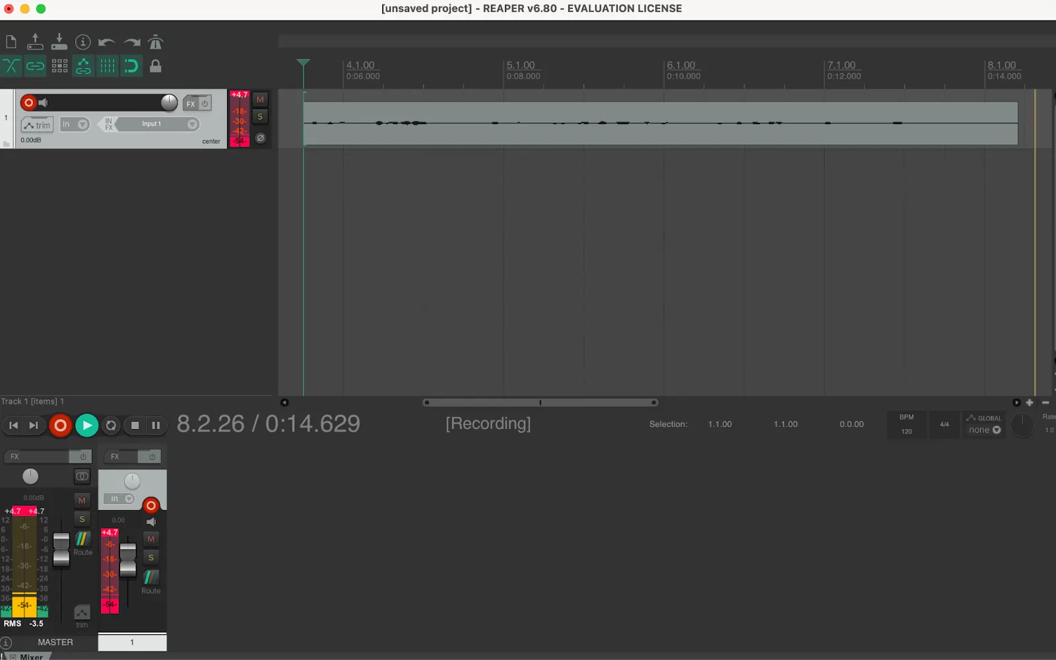Pause playback

155,425
